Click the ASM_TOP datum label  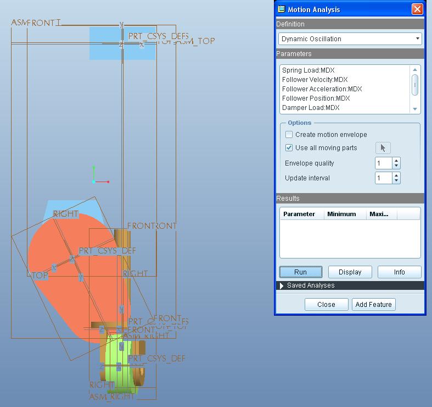click(196, 41)
